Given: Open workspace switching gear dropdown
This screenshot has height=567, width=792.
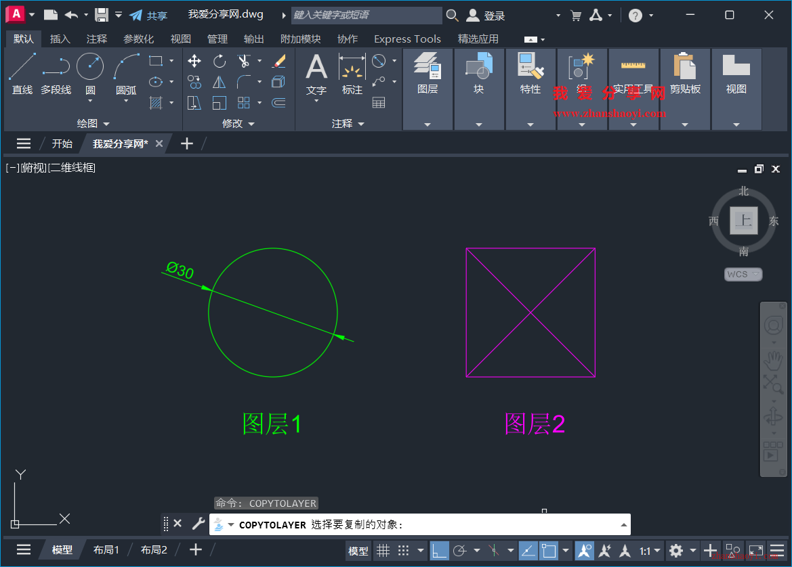Looking at the screenshot, I should (x=693, y=551).
